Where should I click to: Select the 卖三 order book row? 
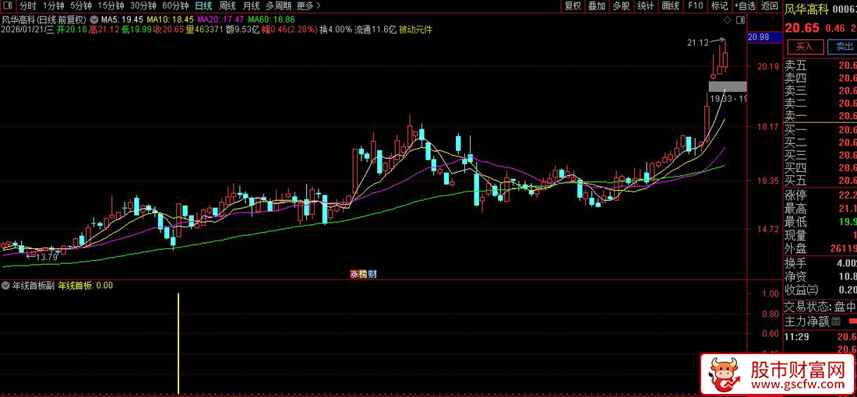(820, 90)
